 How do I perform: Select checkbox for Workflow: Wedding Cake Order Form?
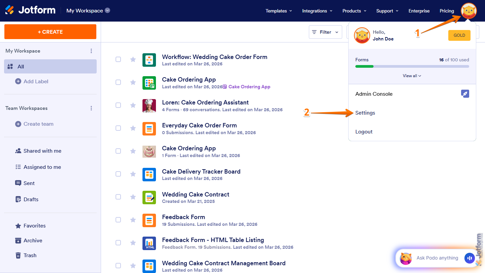coord(118,59)
